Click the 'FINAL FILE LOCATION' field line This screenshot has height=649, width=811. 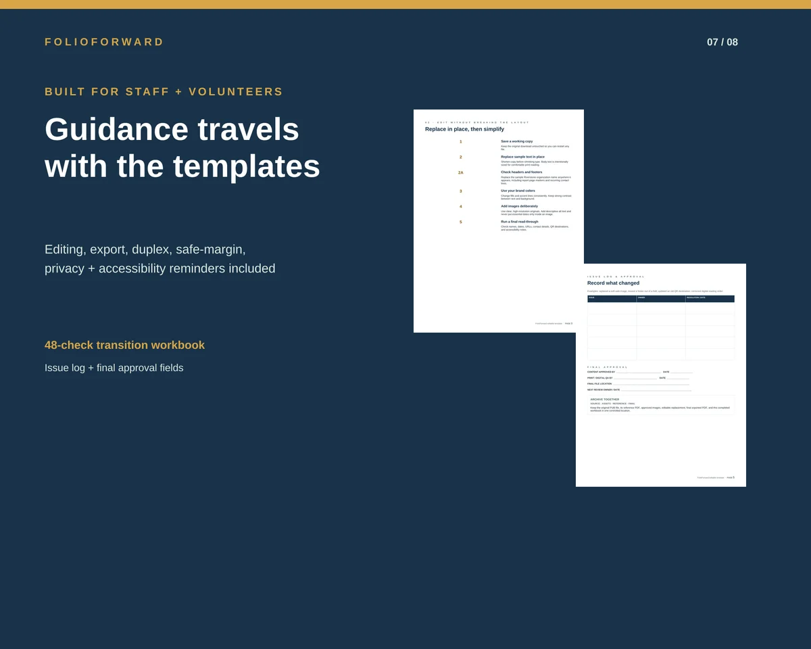click(x=638, y=384)
